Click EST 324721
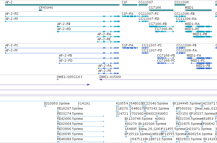The width and height of the screenshot is (217, 143). point(117,116)
